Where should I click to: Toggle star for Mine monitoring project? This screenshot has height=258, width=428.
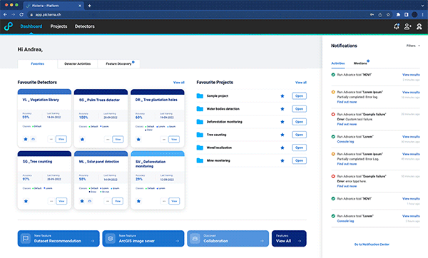pyautogui.click(x=282, y=160)
